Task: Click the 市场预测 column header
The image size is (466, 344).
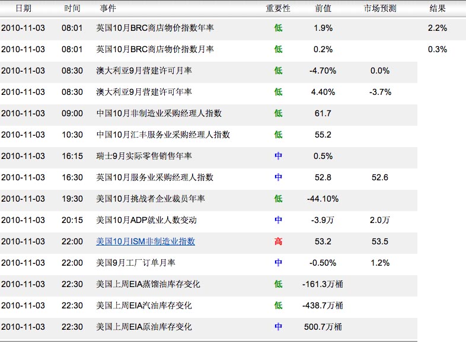Action: click(x=379, y=9)
